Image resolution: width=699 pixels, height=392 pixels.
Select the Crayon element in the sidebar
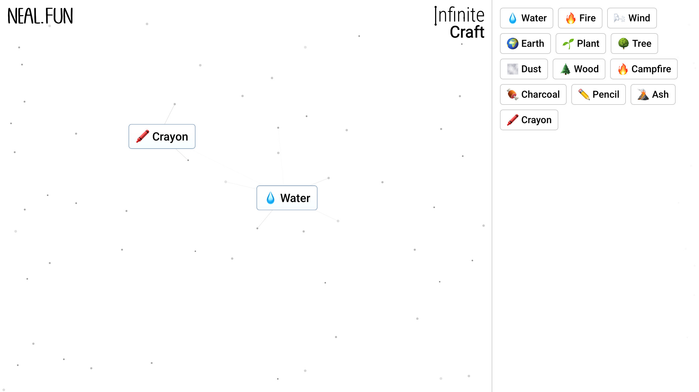529,120
